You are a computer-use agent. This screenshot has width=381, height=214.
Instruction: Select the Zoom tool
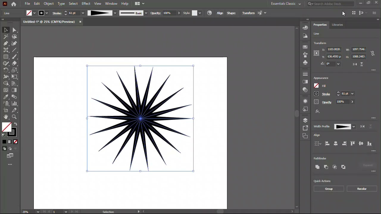14,117
